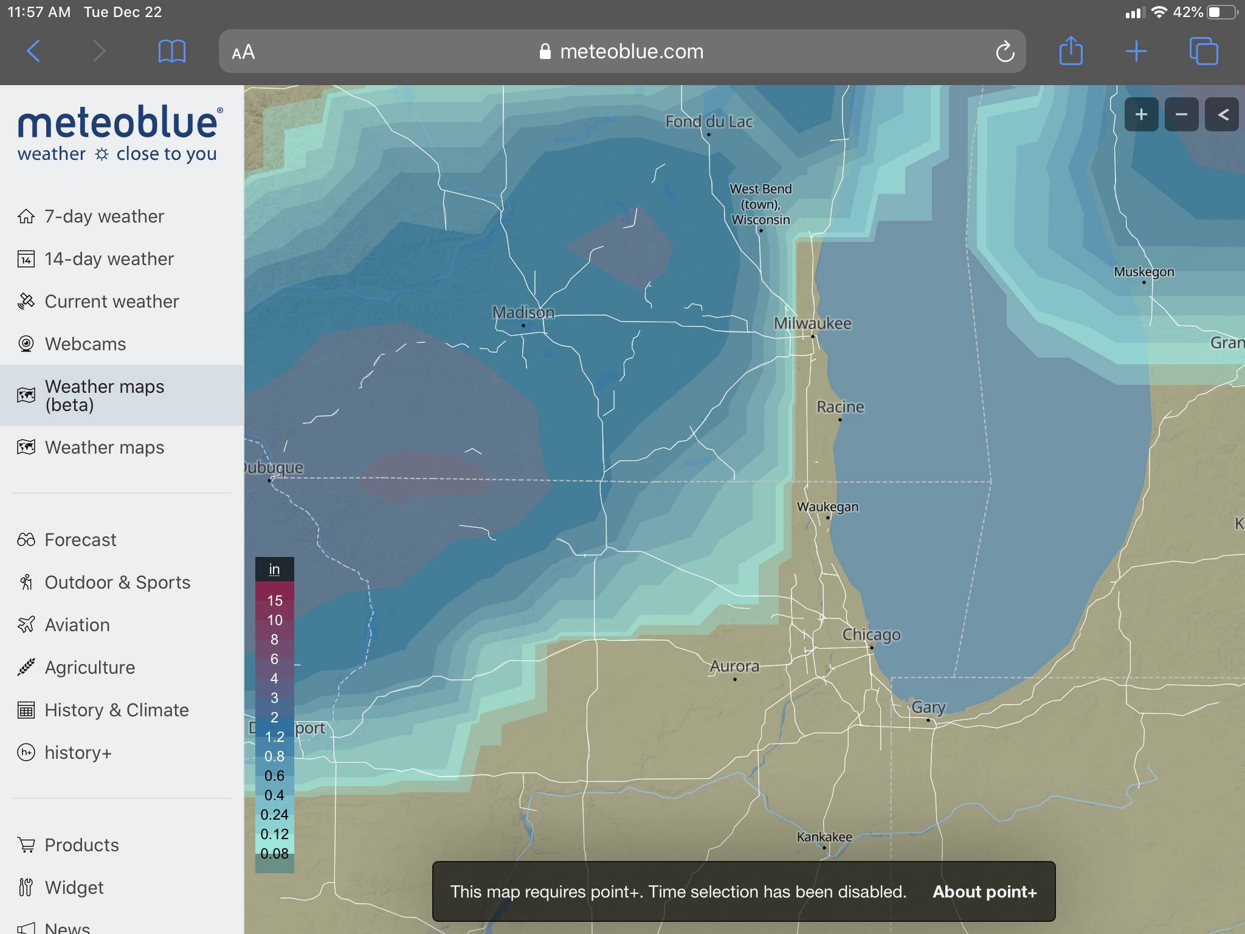This screenshot has width=1245, height=934.
Task: Zoom in with the map plus button
Action: [1141, 114]
